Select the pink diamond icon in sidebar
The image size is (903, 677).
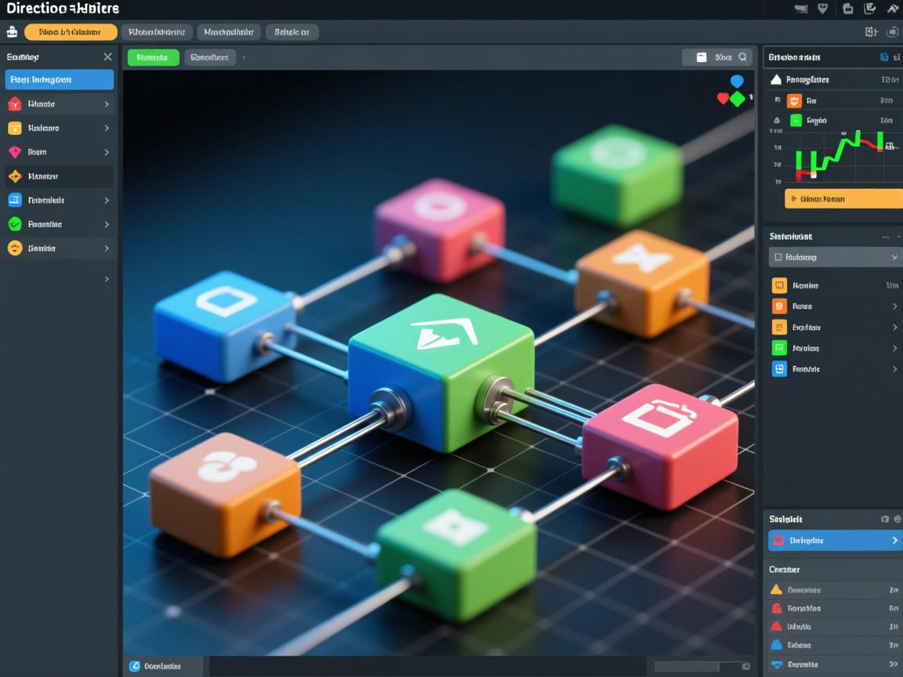point(14,152)
